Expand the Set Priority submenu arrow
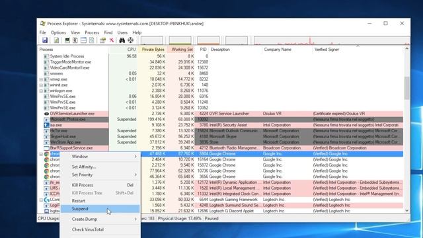The image size is (423, 238). (135, 175)
